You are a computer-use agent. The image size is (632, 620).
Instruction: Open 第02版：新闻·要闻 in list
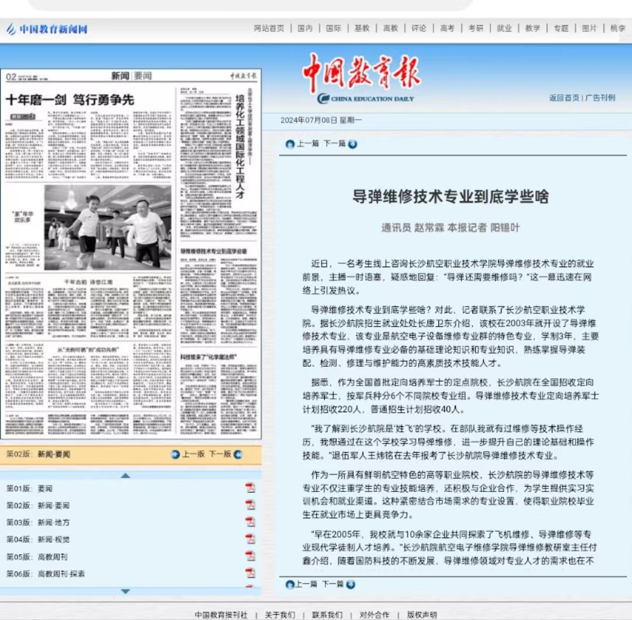coord(38,505)
